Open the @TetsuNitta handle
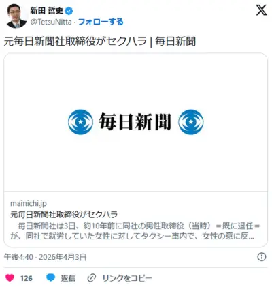 click(51, 22)
